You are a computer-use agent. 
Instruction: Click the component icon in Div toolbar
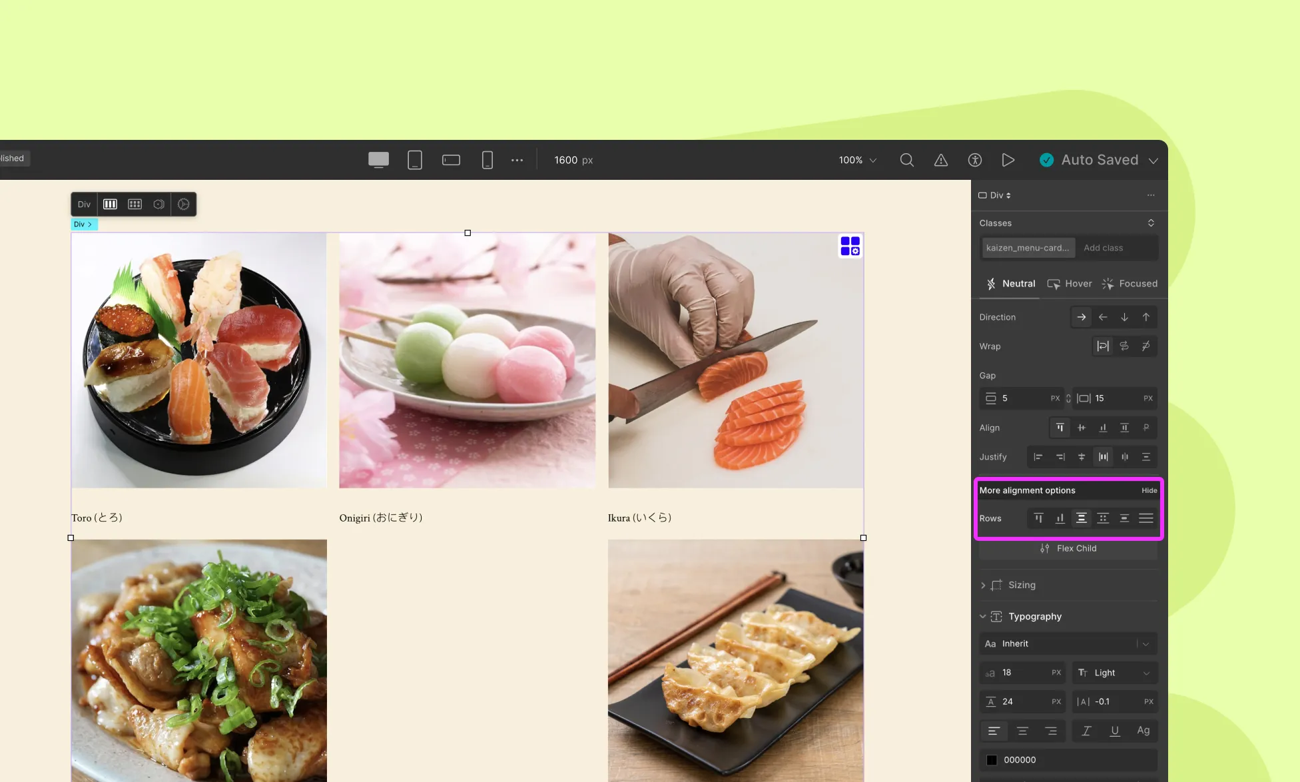(x=159, y=204)
